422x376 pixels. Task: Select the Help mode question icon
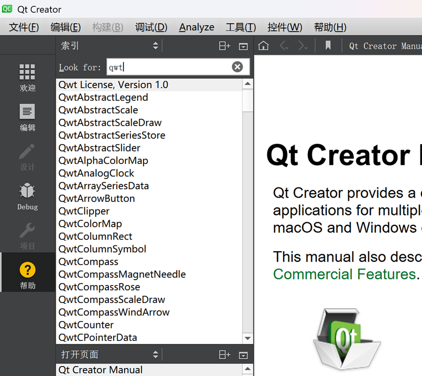27,270
